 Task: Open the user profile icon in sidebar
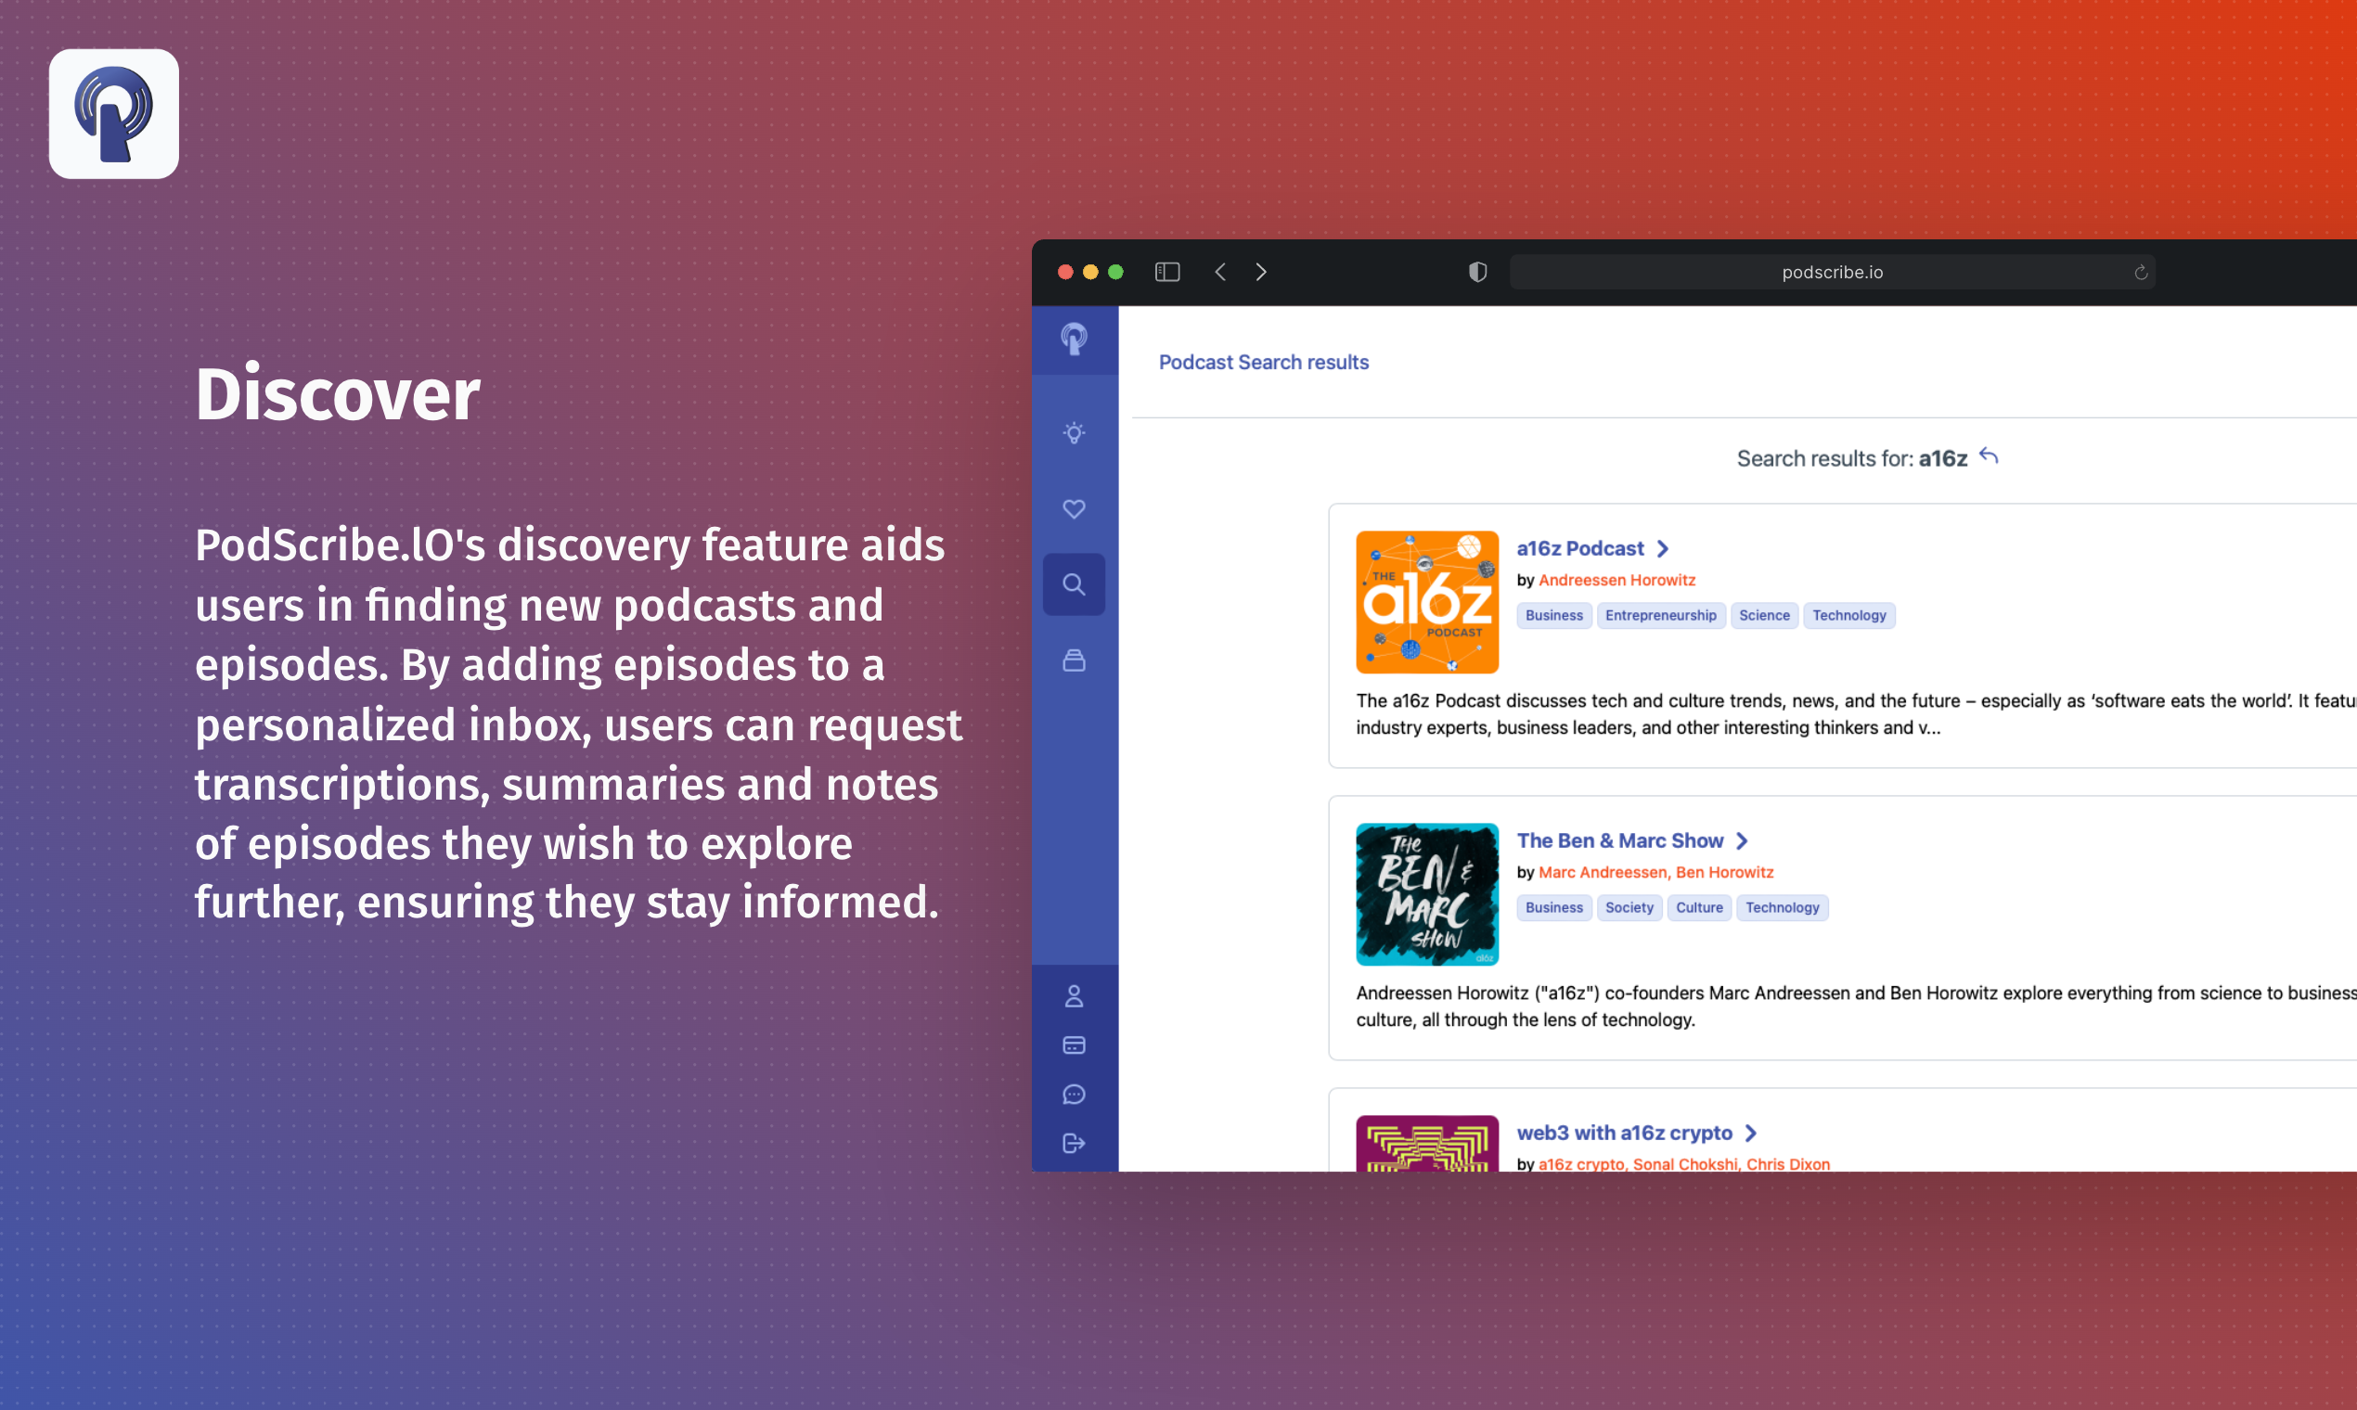point(1074,995)
